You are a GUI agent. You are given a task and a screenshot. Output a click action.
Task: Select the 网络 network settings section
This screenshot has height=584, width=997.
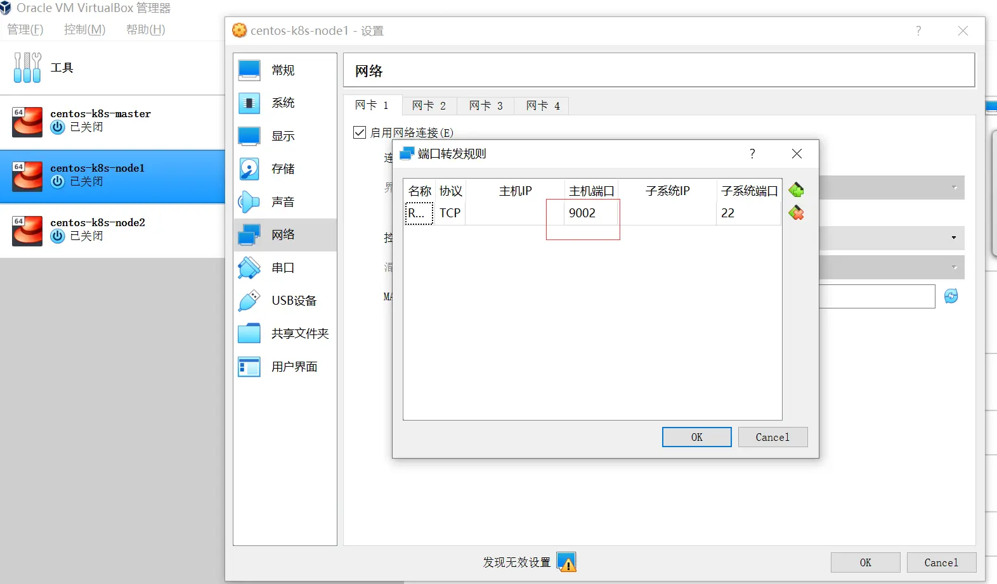(285, 235)
